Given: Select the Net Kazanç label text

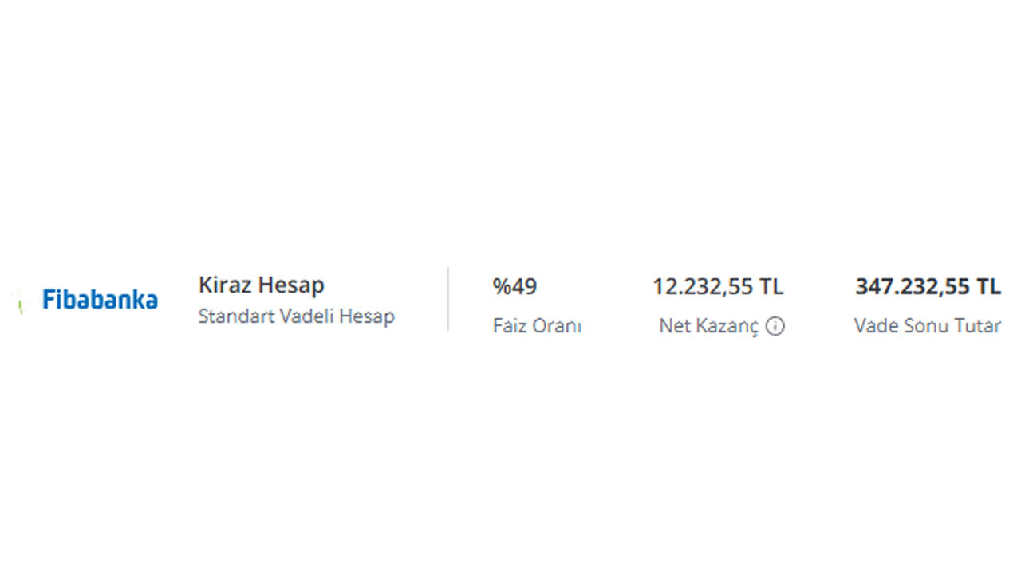Looking at the screenshot, I should point(708,326).
